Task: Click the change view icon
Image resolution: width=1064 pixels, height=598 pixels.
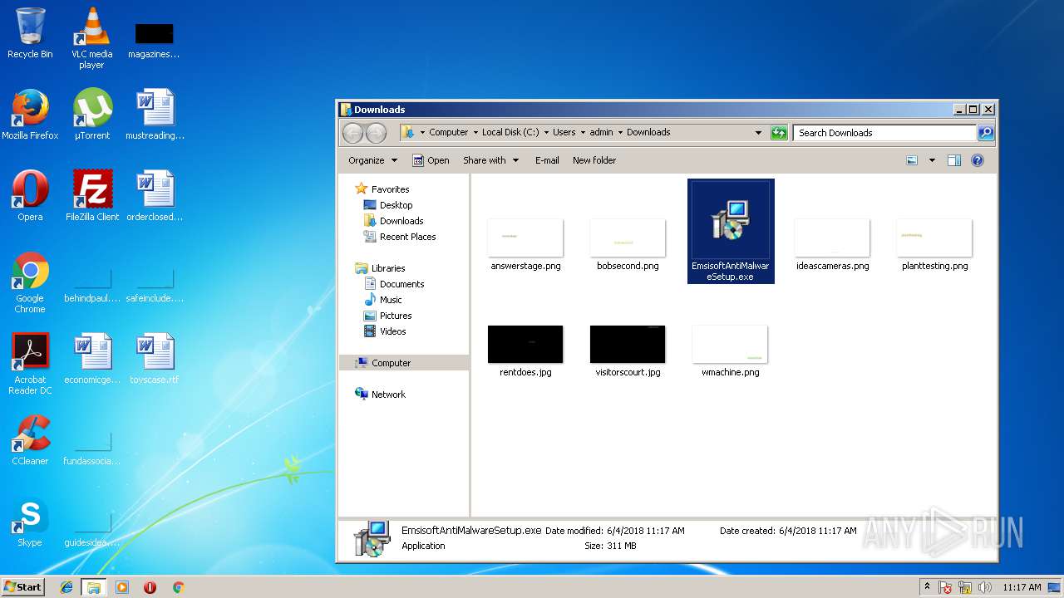Action: [912, 160]
